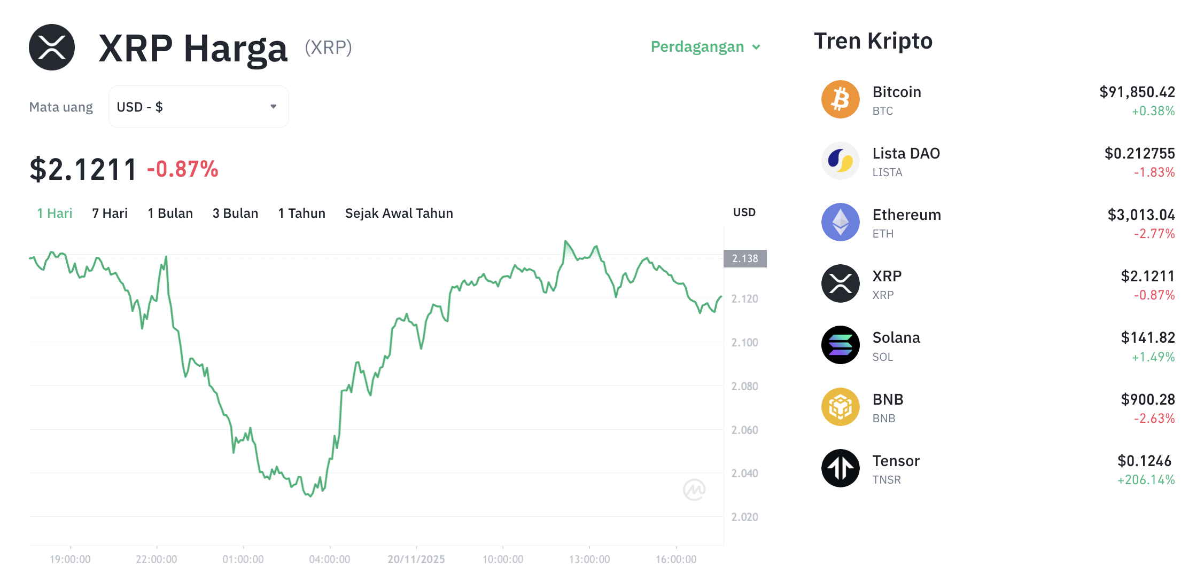Click the 2.138 current price marker on the axis
Screen dimensions: 1181x568
tap(745, 258)
